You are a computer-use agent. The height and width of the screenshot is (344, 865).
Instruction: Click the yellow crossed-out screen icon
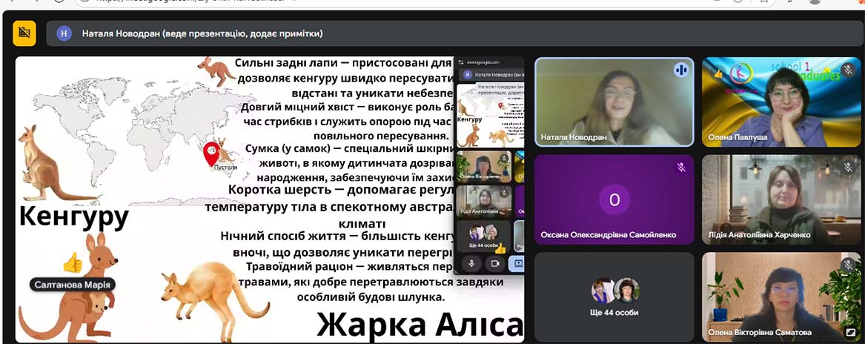[24, 33]
